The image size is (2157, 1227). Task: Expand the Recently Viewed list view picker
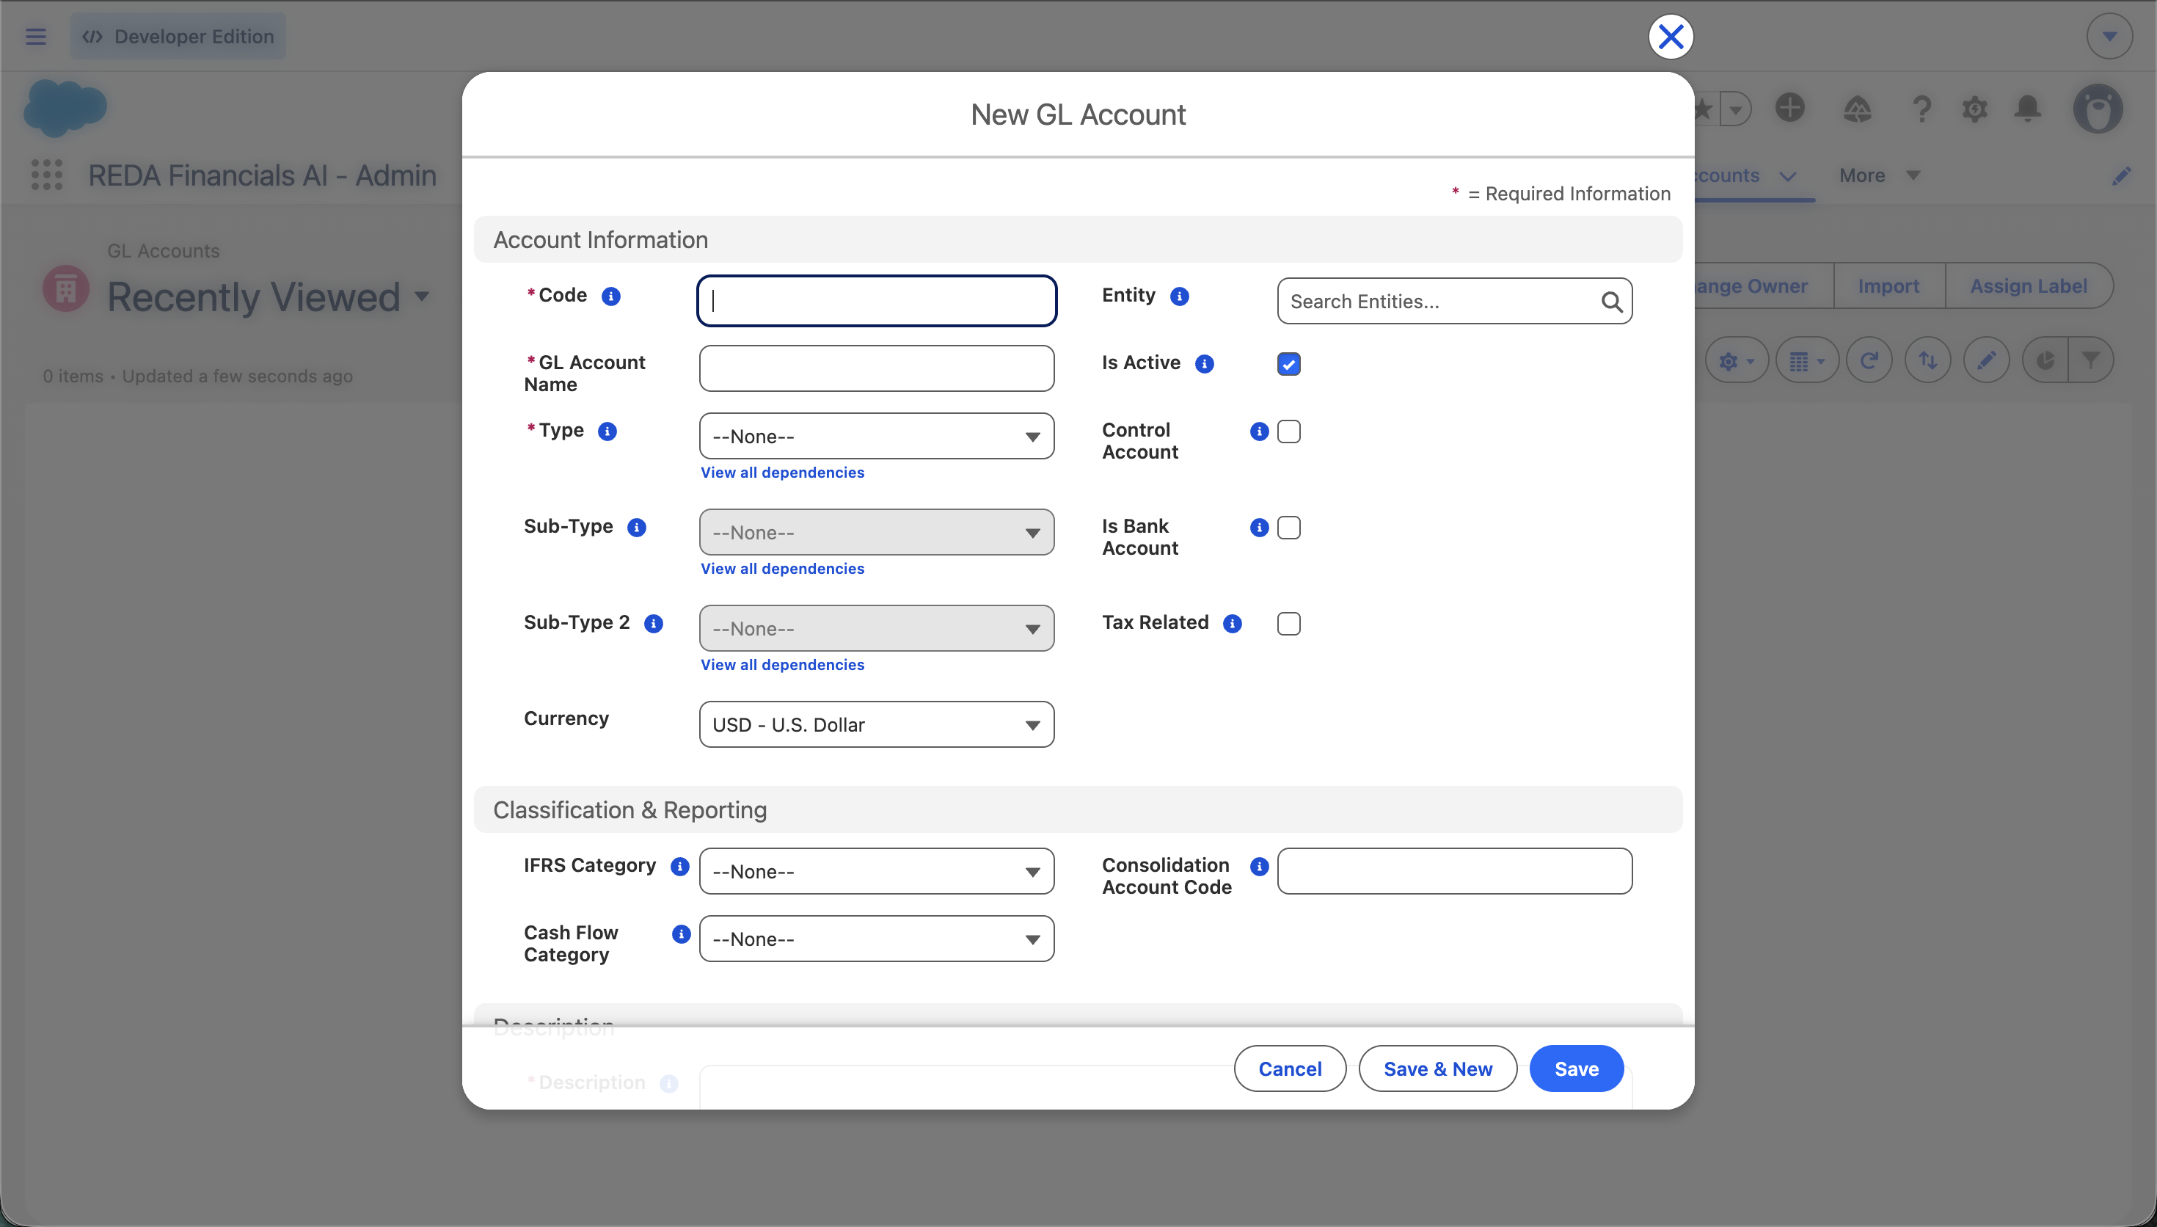[422, 296]
